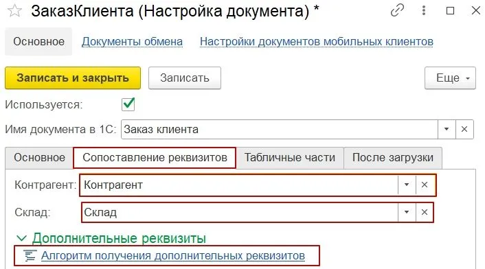Click Записать и закрыть button
485x269 pixels.
(73, 78)
